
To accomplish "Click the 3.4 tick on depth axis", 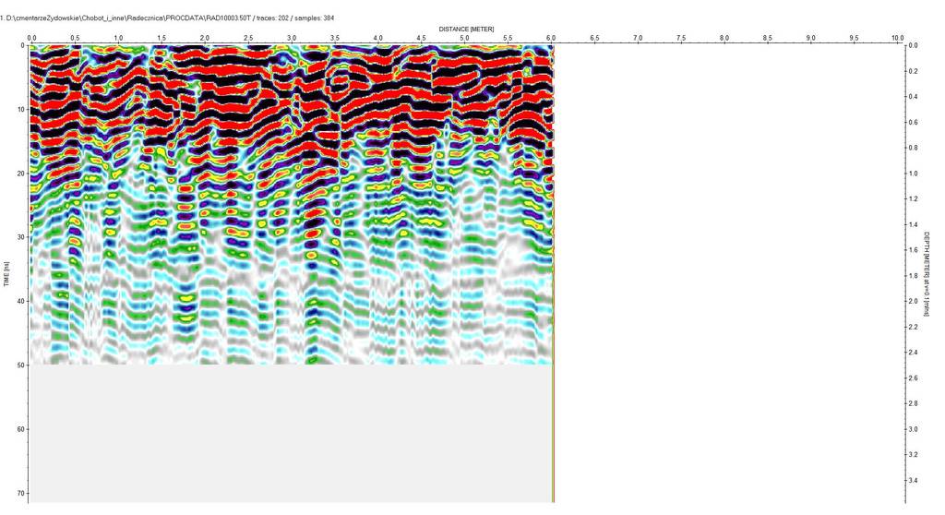I will tap(913, 481).
